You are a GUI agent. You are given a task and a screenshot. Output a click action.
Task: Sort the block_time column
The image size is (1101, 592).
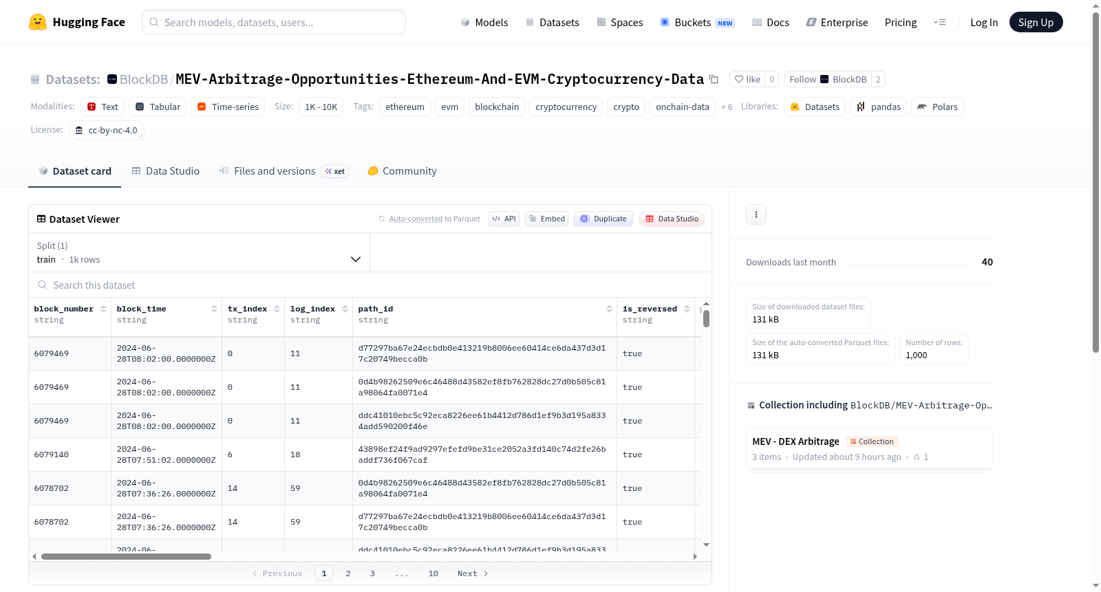click(214, 309)
